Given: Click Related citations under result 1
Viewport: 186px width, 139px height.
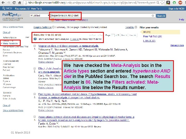Looking at the screenshot, I should tap(46, 62).
